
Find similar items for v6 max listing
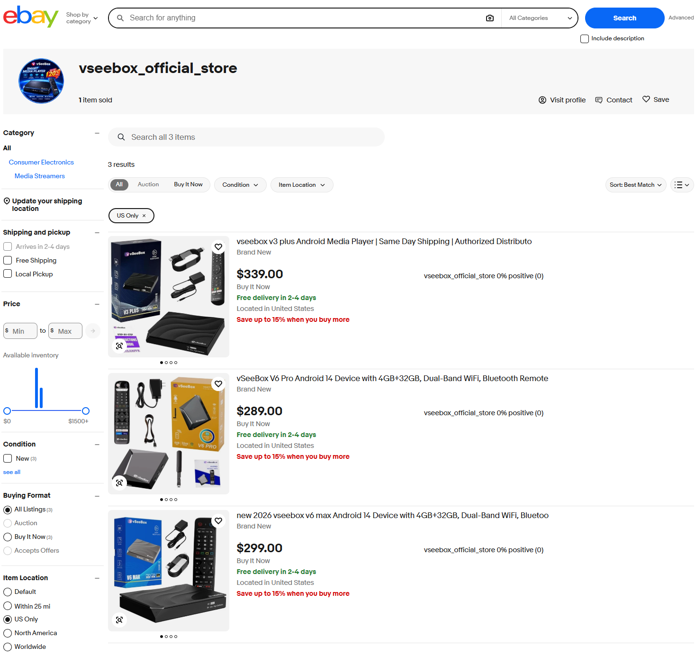pyautogui.click(x=119, y=620)
